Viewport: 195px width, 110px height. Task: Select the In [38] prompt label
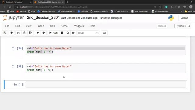tap(18, 66)
